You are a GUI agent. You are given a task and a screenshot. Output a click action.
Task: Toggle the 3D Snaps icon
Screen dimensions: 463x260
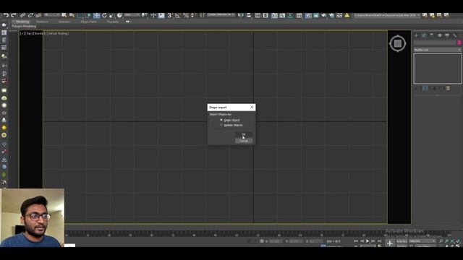point(169,15)
